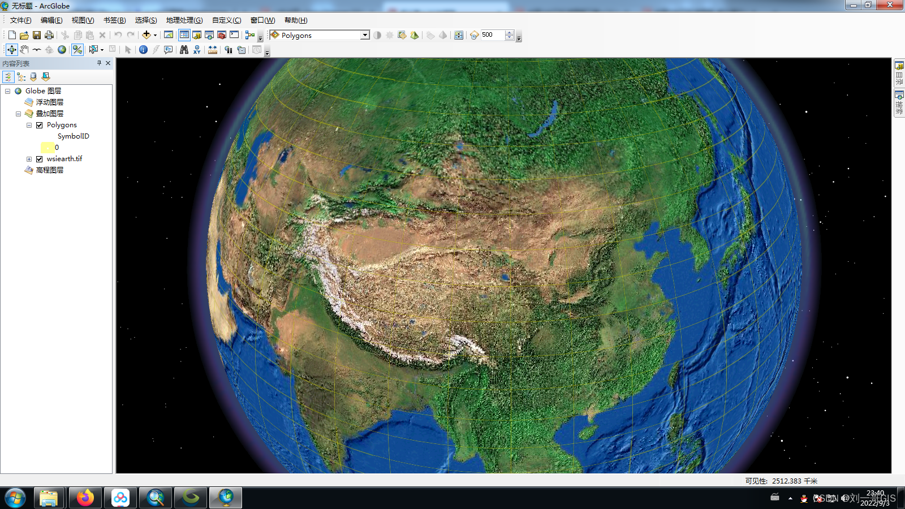Image resolution: width=905 pixels, height=509 pixels.
Task: Launch the ModelBuilder window
Action: (x=250, y=35)
